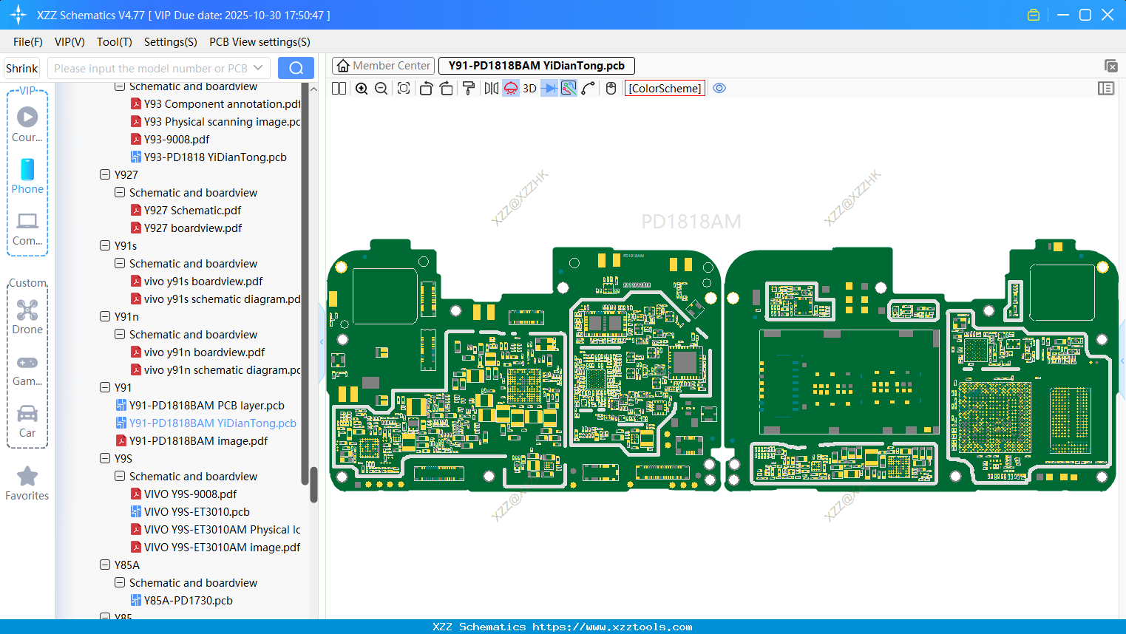Open www.xzztools.com link in status bar
1126x634 pixels.
pyautogui.click(x=612, y=627)
